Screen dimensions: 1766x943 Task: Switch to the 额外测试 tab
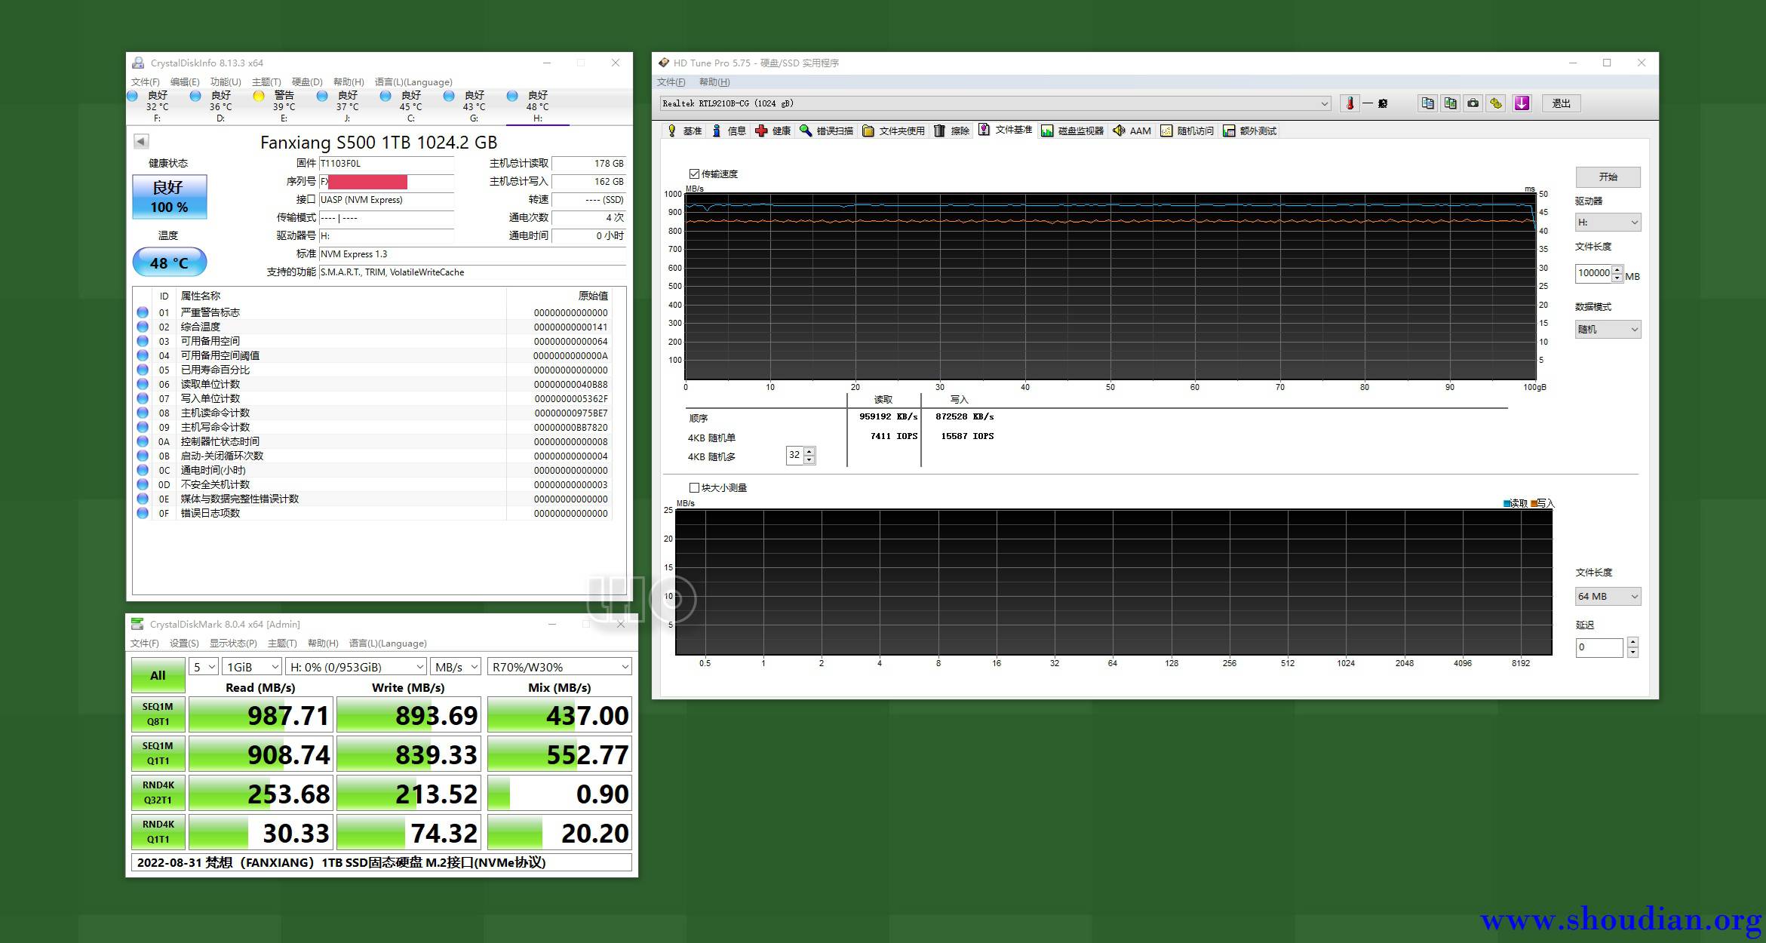pyautogui.click(x=1250, y=131)
